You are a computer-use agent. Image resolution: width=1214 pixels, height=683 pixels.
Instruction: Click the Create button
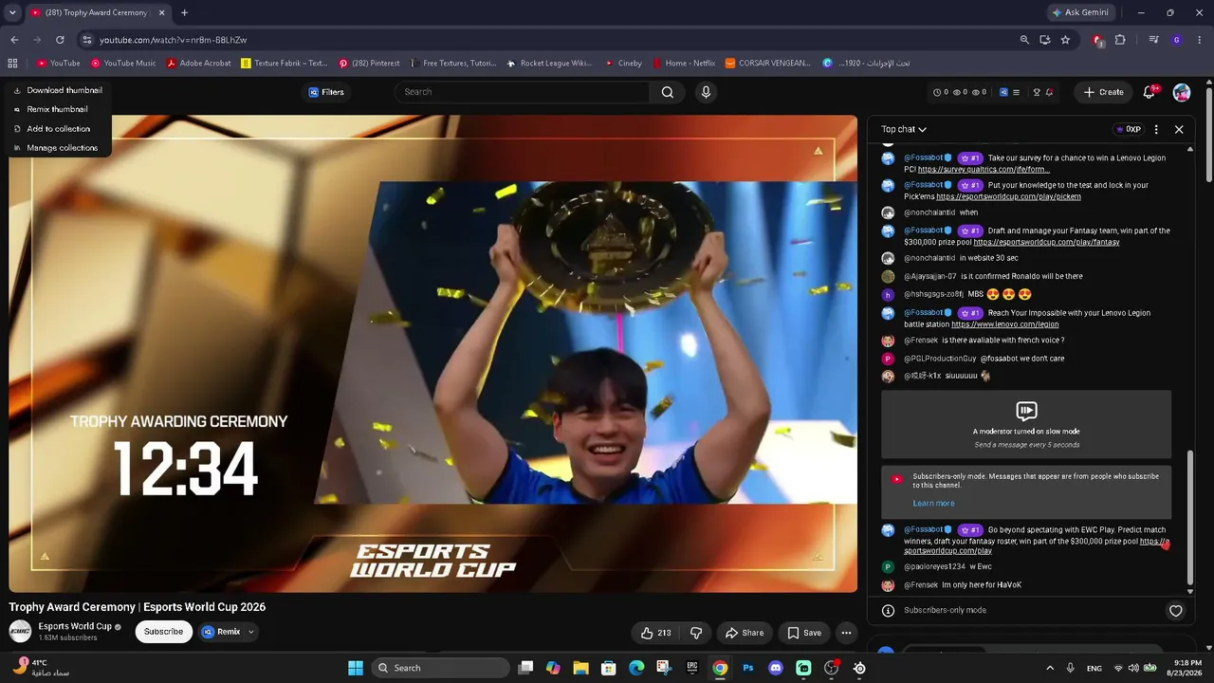click(x=1104, y=92)
